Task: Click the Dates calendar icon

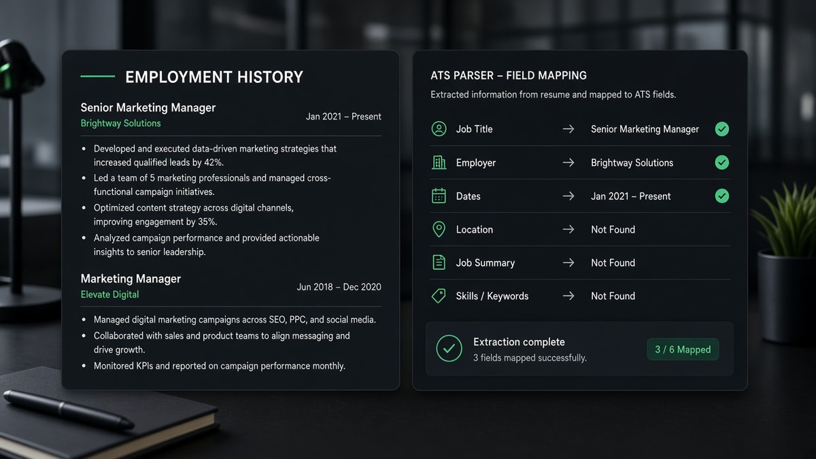Action: tap(439, 196)
